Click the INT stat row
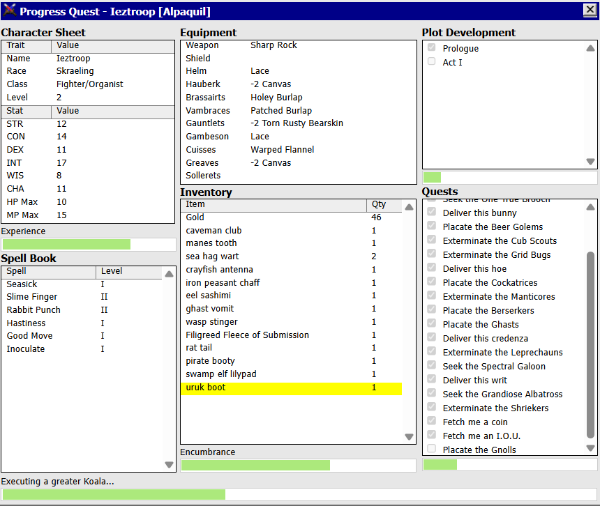This screenshot has height=506, width=600. pos(88,163)
